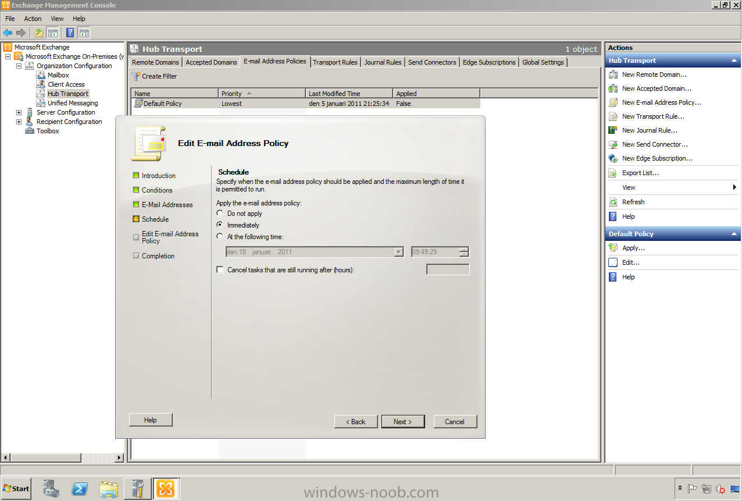Select the Client Access tree node
Image resolution: width=742 pixels, height=501 pixels.
66,84
